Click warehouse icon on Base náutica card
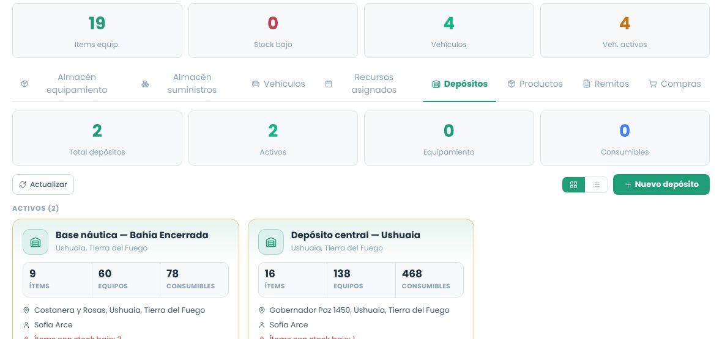Image resolution: width=722 pixels, height=339 pixels. [x=35, y=242]
